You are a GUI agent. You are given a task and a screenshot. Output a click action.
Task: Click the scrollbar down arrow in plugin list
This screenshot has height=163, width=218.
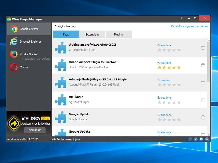(208, 134)
